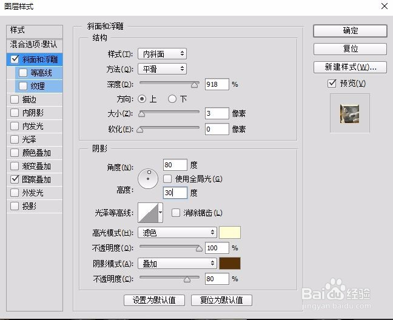Enable the 纹理 checkbox

coord(23,86)
